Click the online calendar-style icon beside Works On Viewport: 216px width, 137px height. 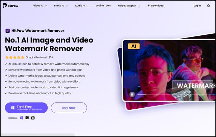click(x=33, y=118)
